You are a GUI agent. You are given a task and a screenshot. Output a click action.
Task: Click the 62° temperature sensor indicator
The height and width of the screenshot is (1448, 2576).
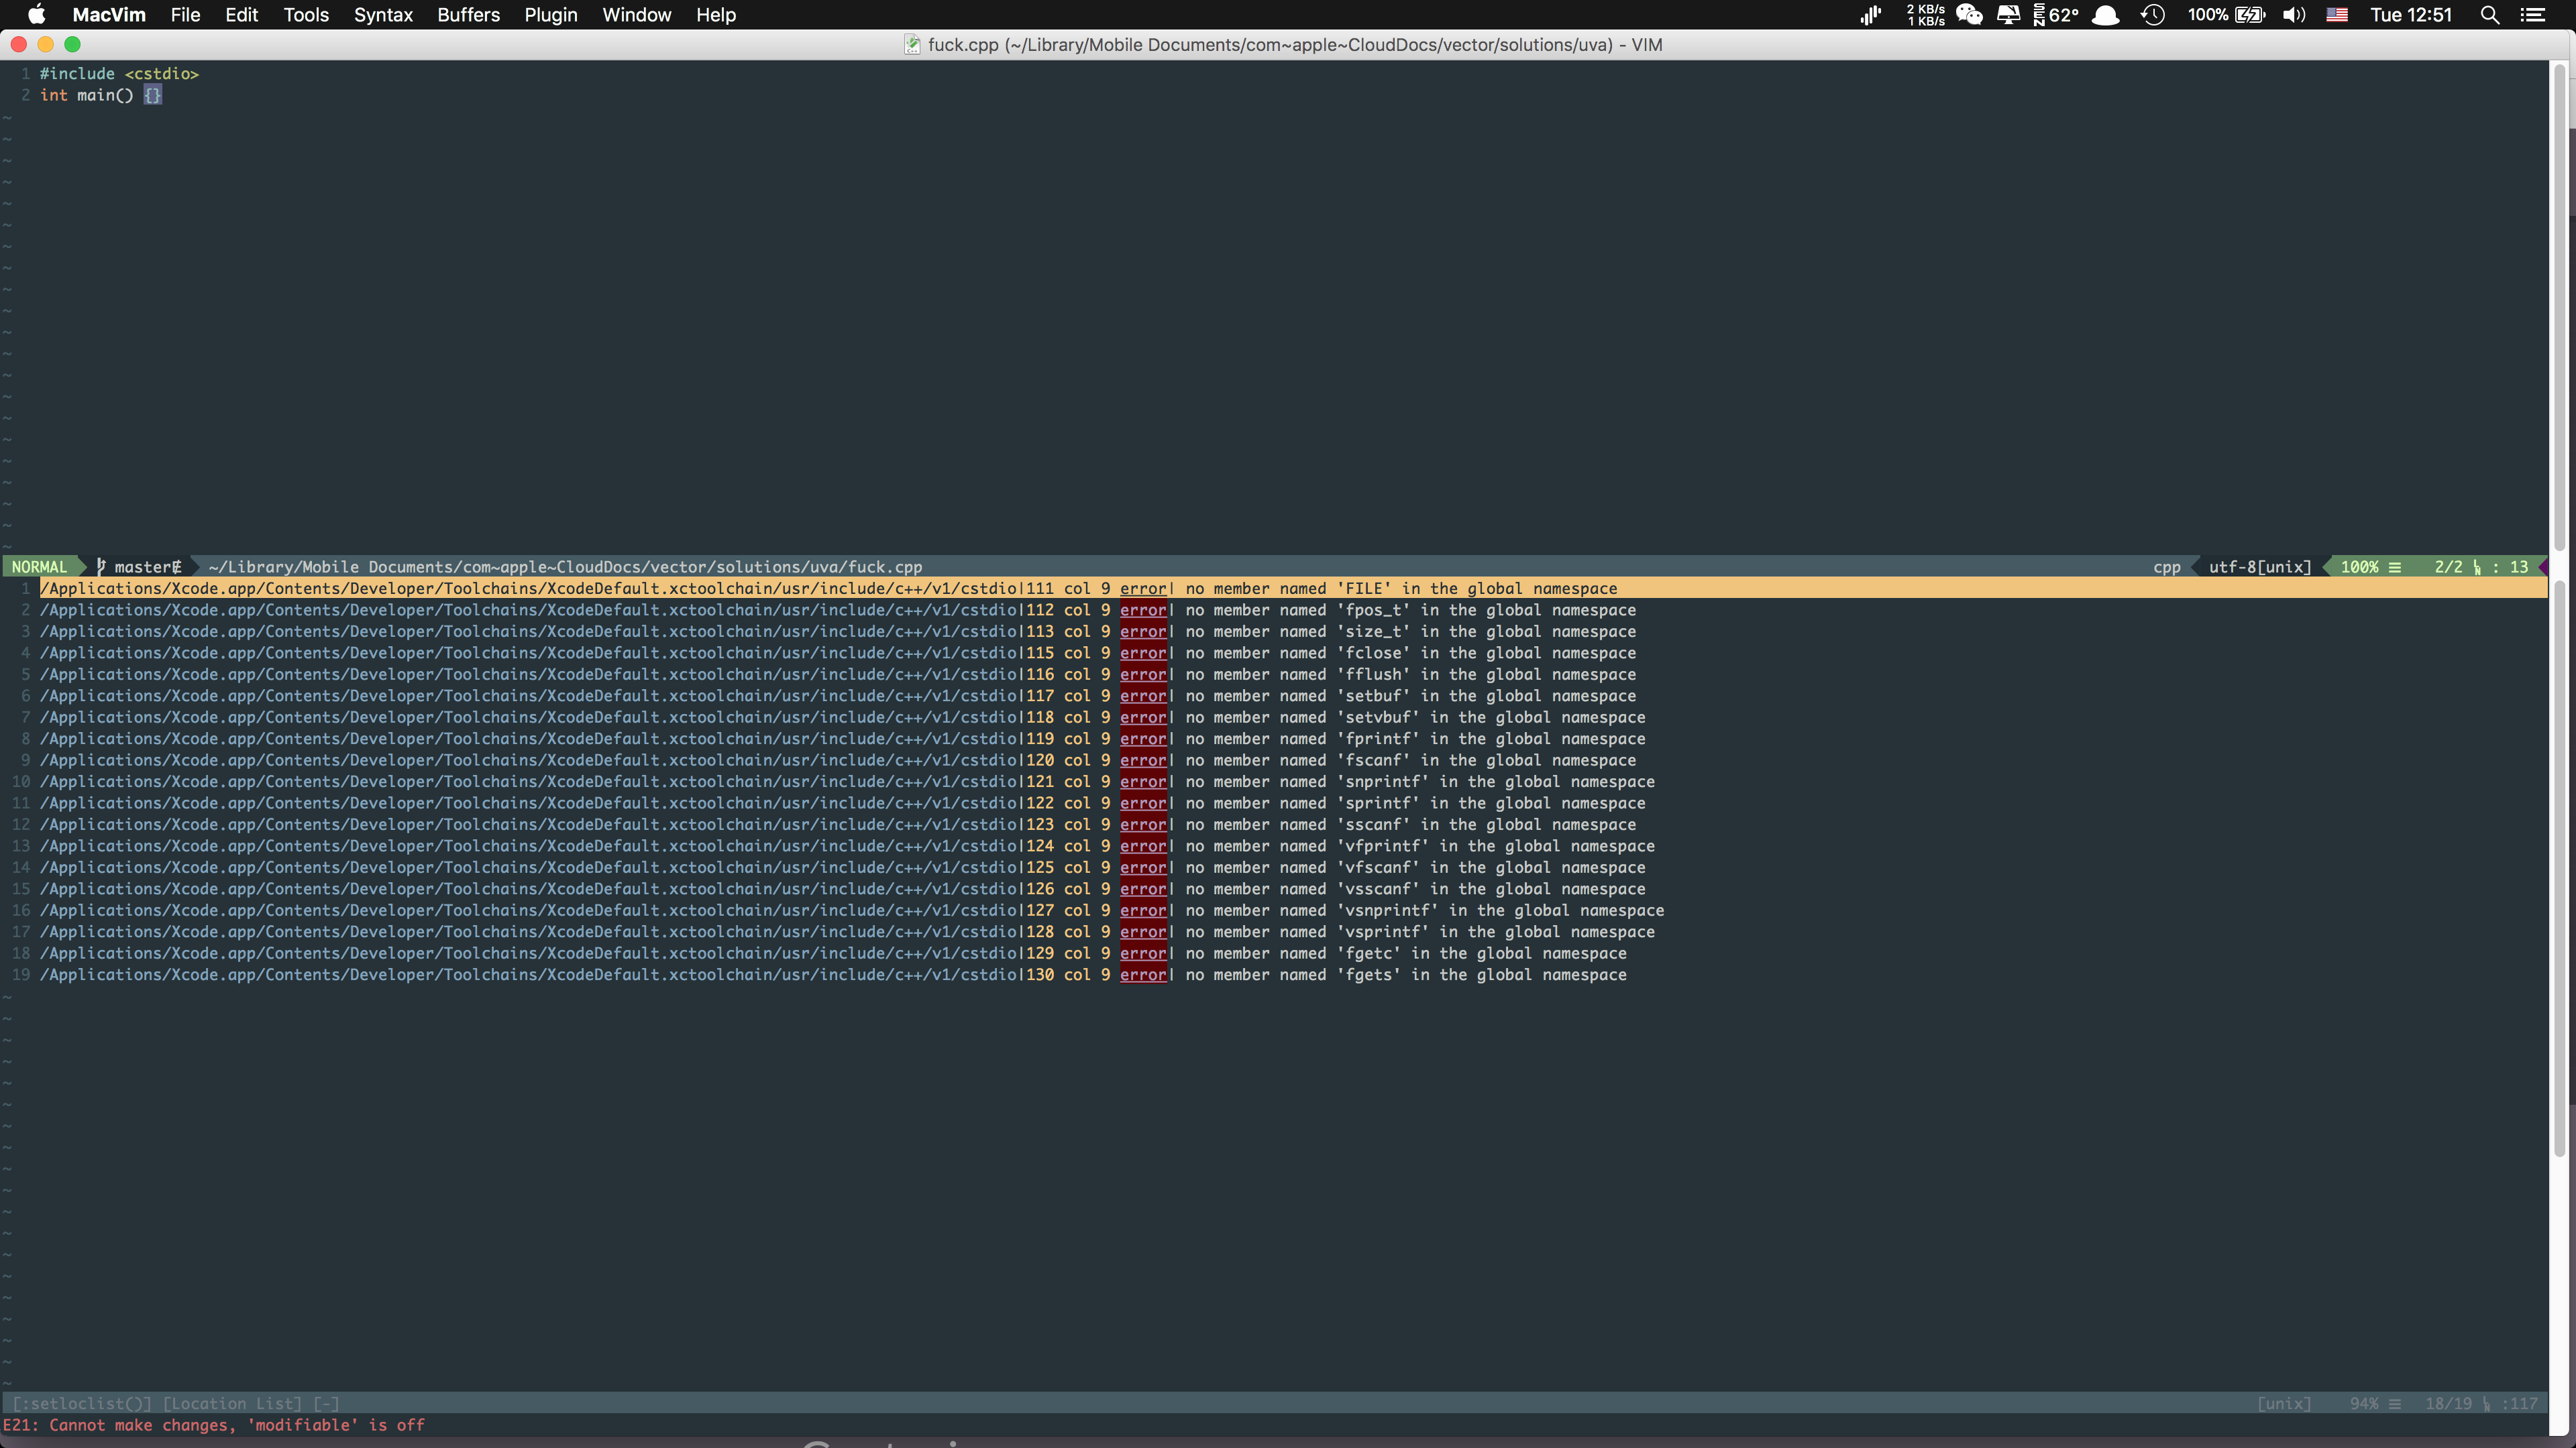coord(2056,15)
